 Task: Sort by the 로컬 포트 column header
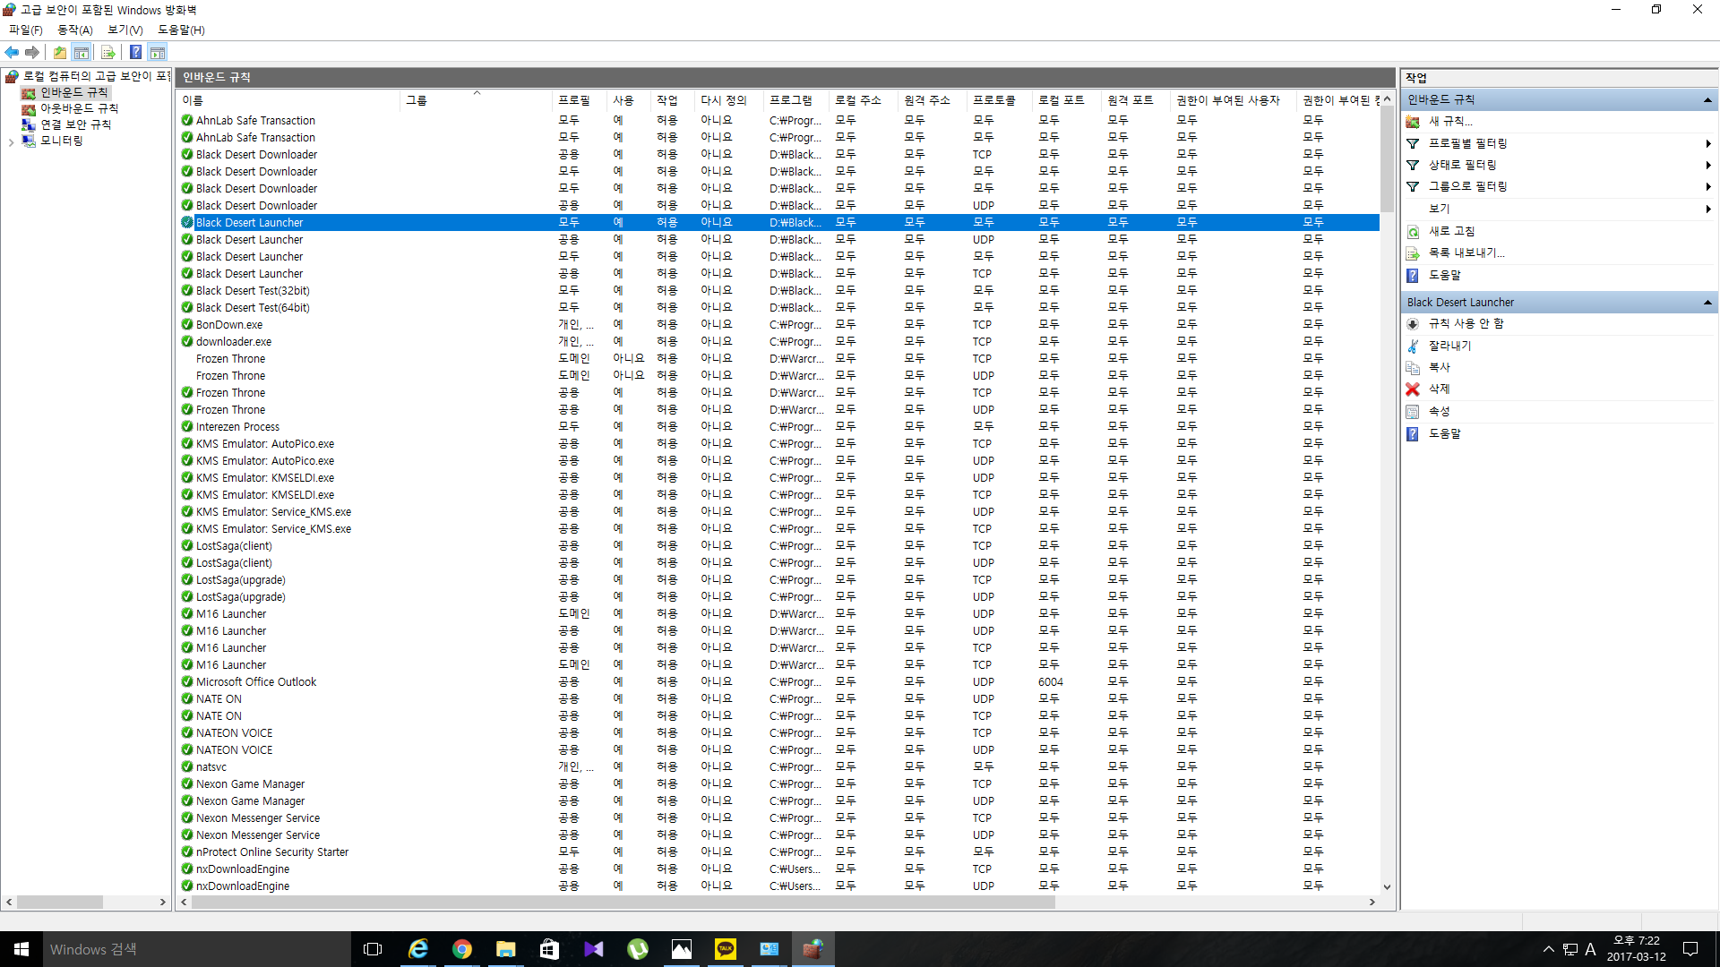click(1067, 100)
